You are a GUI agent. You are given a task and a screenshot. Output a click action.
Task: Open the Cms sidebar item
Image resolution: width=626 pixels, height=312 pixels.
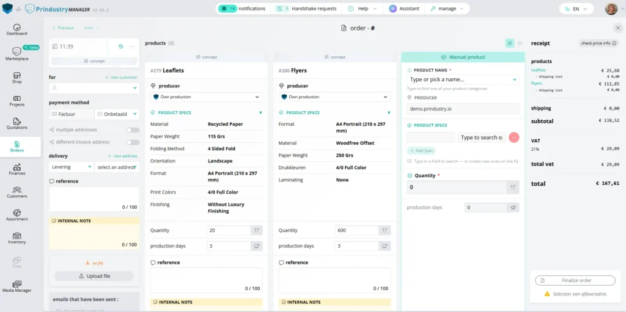pyautogui.click(x=17, y=262)
